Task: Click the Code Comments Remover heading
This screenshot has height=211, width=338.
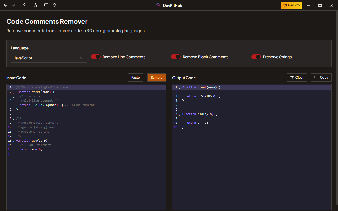Action: (47, 21)
